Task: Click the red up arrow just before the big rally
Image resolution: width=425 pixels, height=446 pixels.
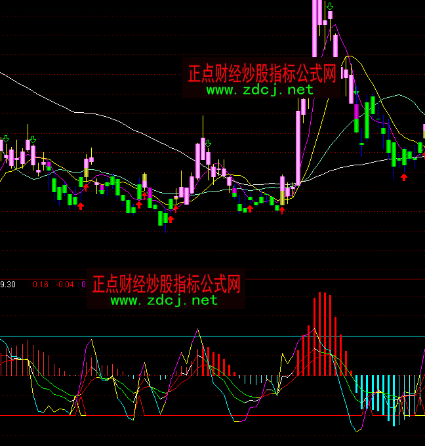Action: tap(282, 211)
